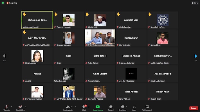The width and height of the screenshot is (200, 112).
Task: Unmute the microphone
Action: [6, 107]
